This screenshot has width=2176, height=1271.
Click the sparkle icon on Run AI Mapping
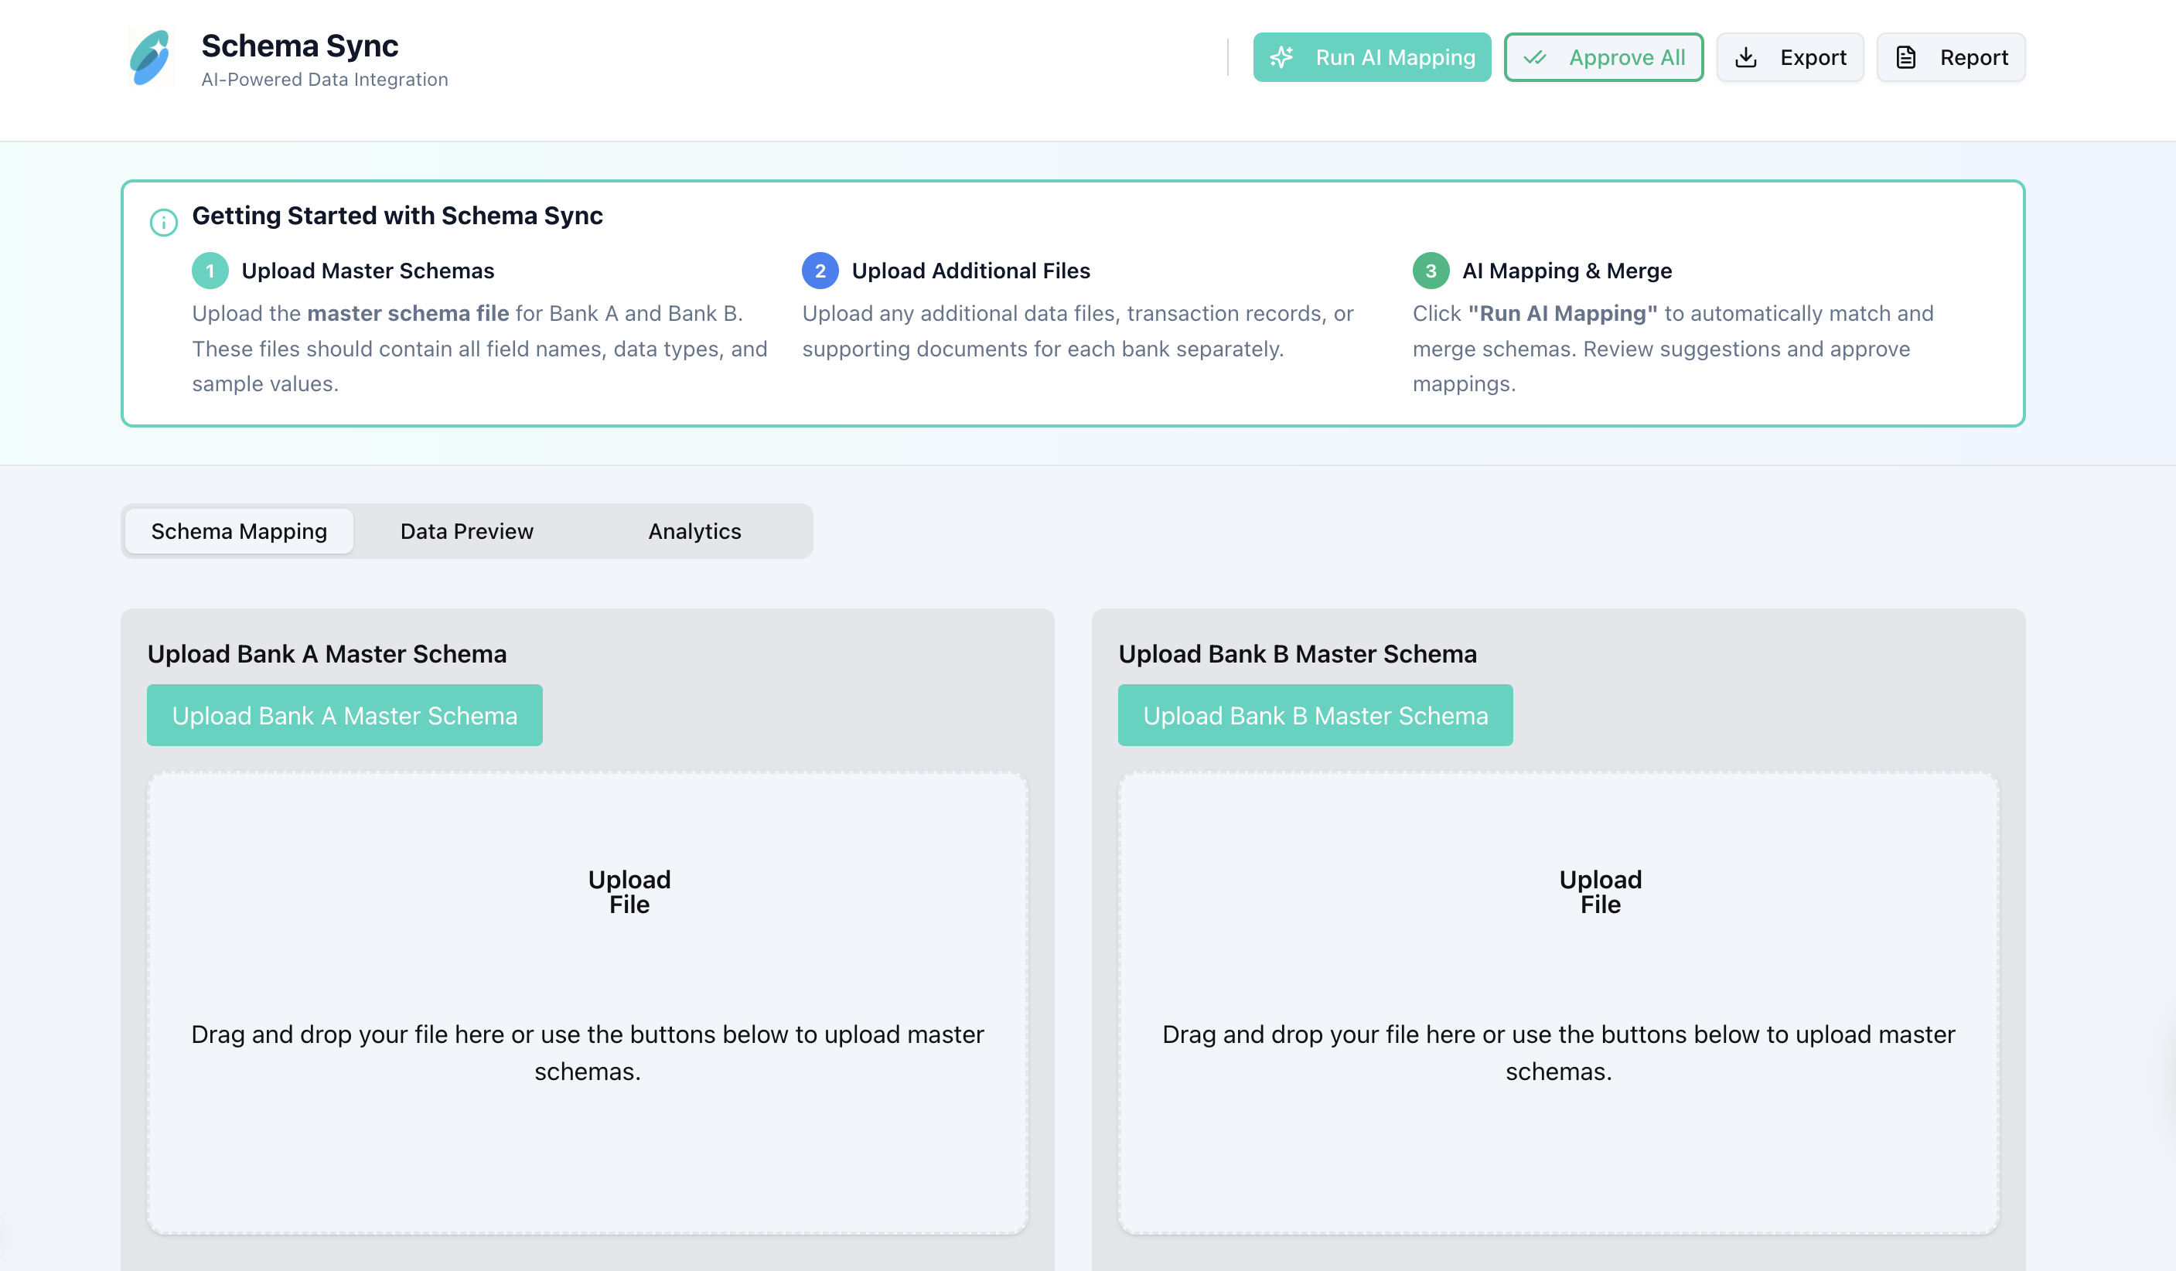coord(1281,58)
